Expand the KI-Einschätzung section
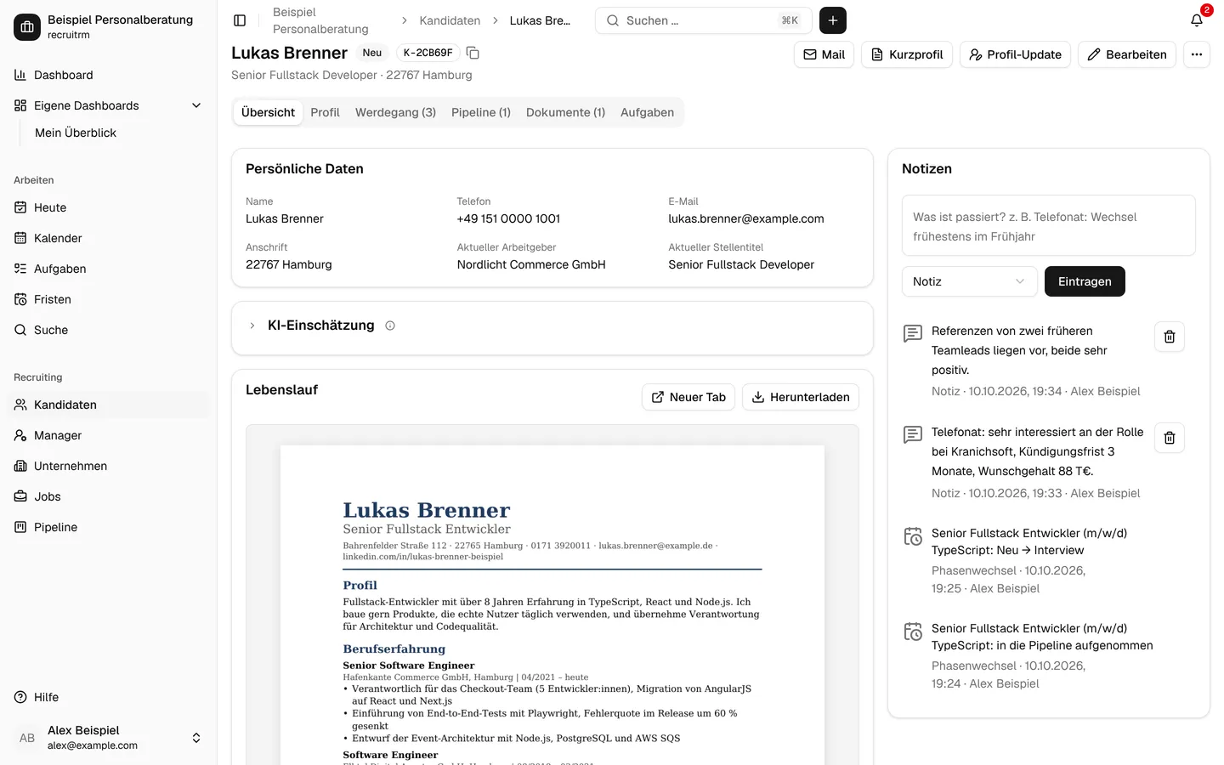1224x765 pixels. click(252, 326)
